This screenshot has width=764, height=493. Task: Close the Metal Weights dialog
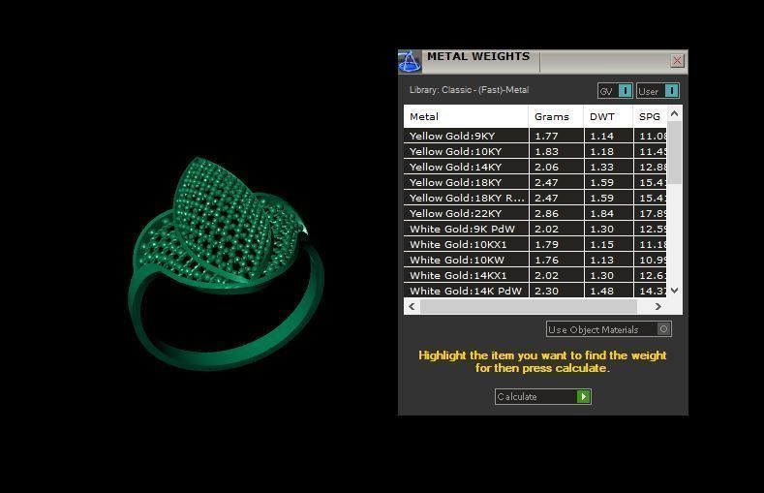[677, 60]
